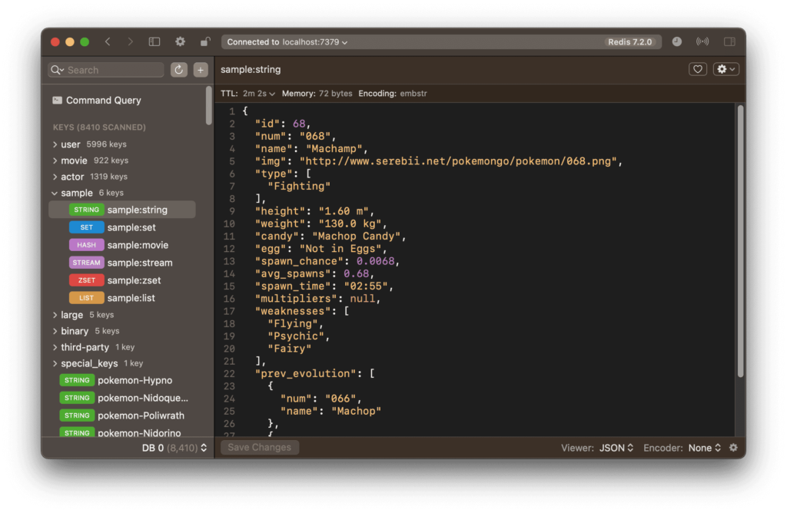Create a new key using the plus icon
The height and width of the screenshot is (513, 787).
(200, 69)
